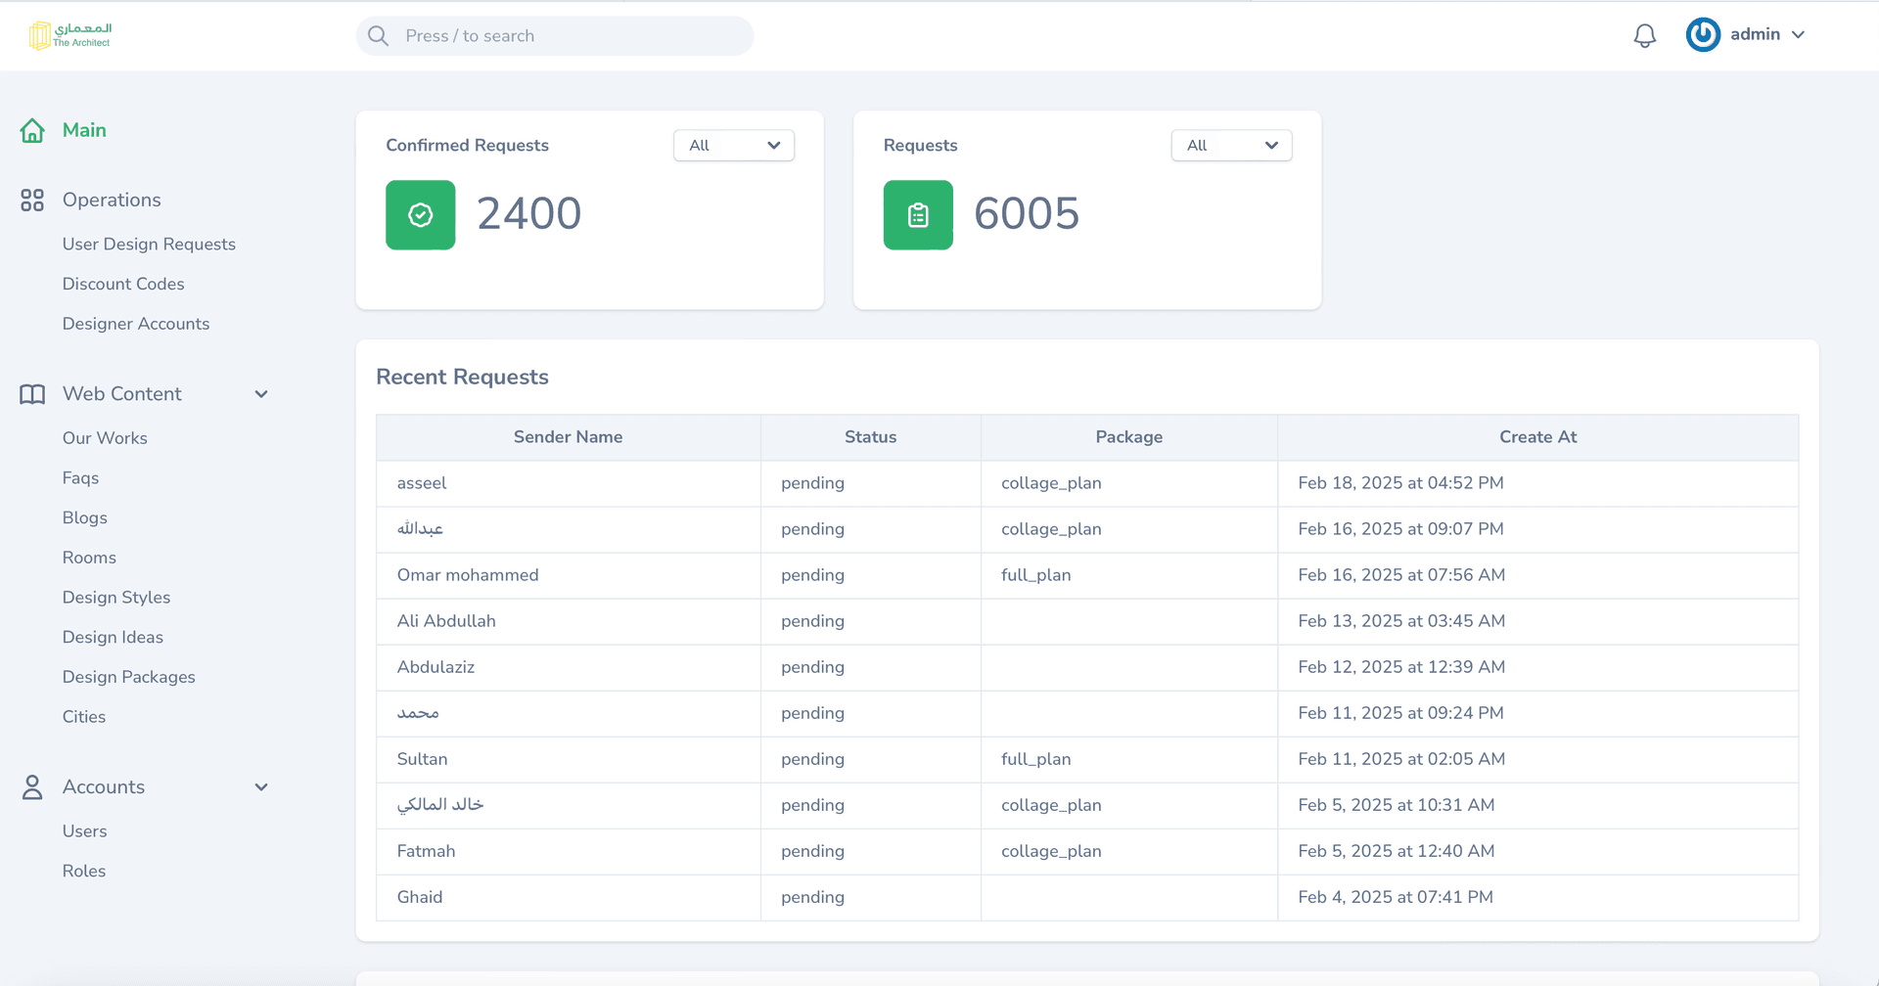Click the search magnifier icon

click(x=378, y=35)
